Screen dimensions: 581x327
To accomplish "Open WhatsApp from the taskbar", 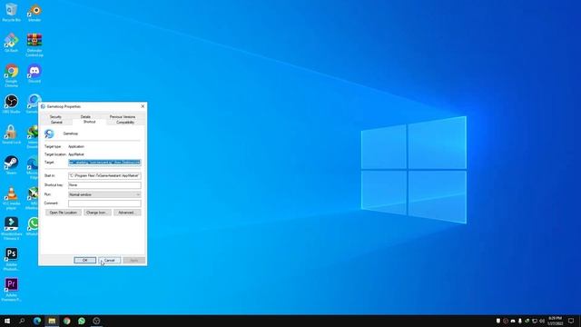I will (82, 321).
